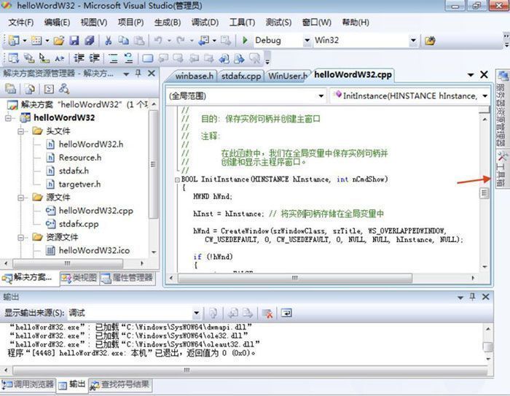
Task: Collapse the helloWordW32 project node
Action: pyautogui.click(x=9, y=118)
